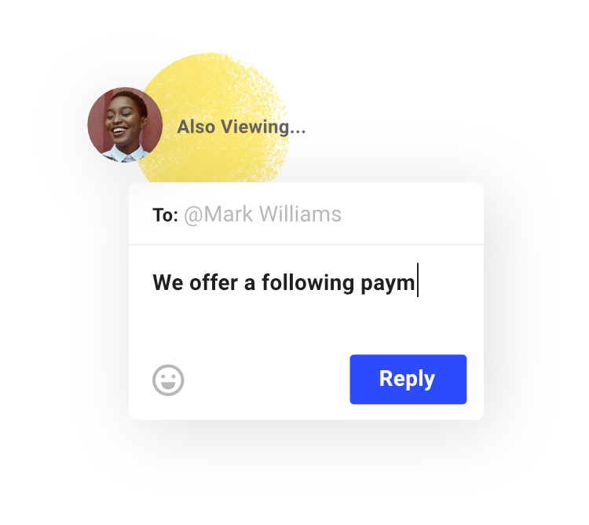Insert an emoji via the smiley face
Screen dimensions: 589x525
point(168,380)
